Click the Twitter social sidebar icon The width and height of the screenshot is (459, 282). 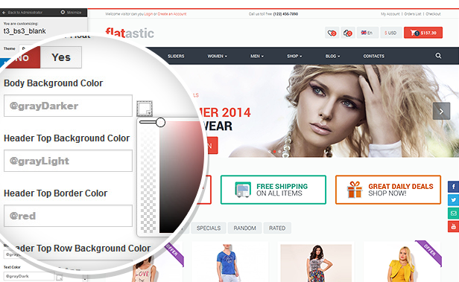[x=453, y=200]
